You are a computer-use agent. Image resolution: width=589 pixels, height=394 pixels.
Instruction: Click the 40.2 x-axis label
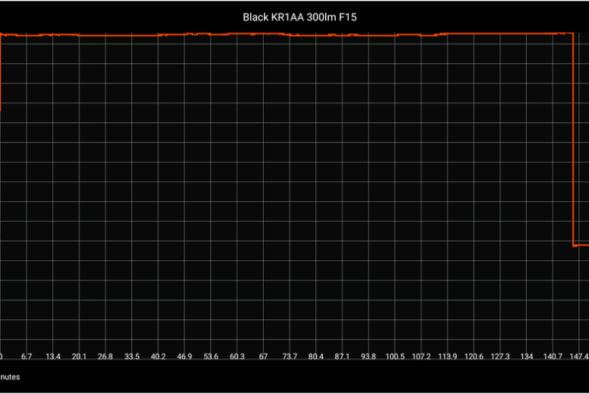[x=158, y=357]
